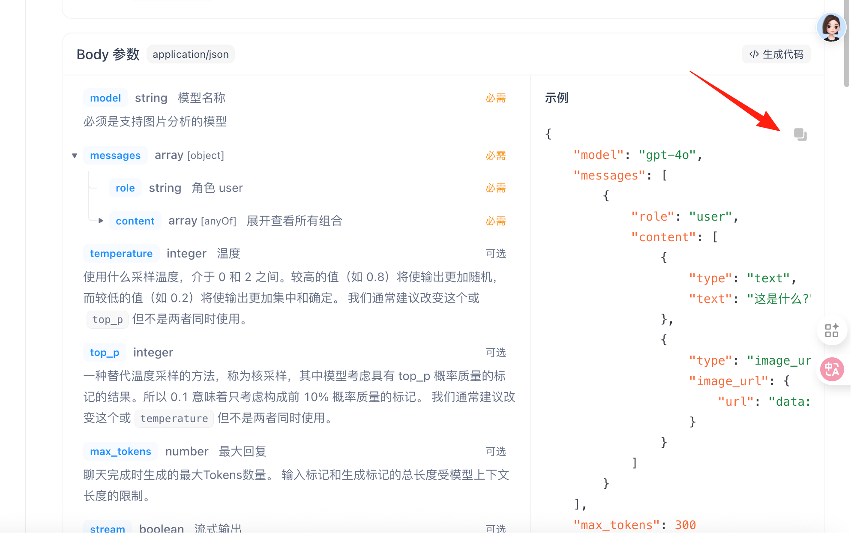Expand the content array anyOf node
The image size is (851, 533).
coord(101,221)
